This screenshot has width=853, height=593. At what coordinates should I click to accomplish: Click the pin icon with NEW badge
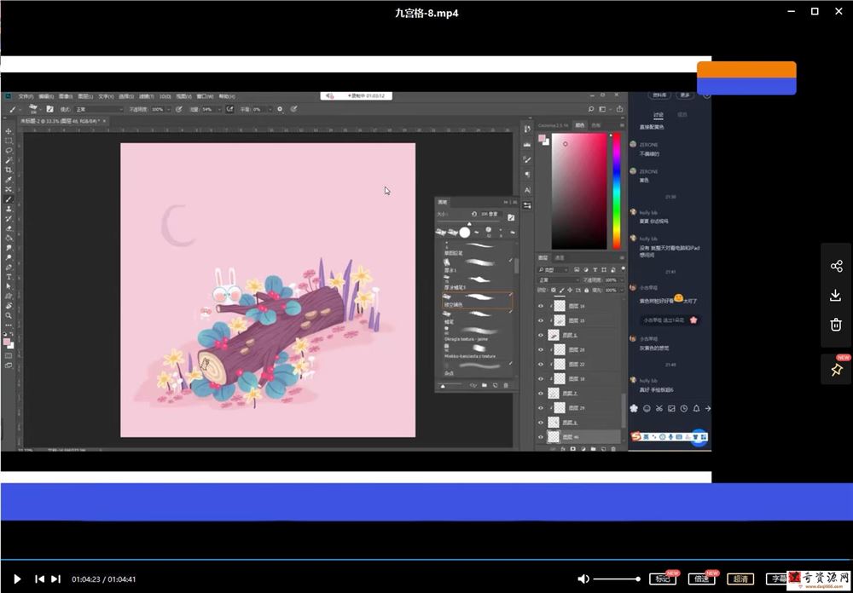click(836, 370)
